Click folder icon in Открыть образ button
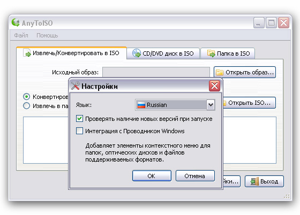300x215 pixels. pos(220,72)
